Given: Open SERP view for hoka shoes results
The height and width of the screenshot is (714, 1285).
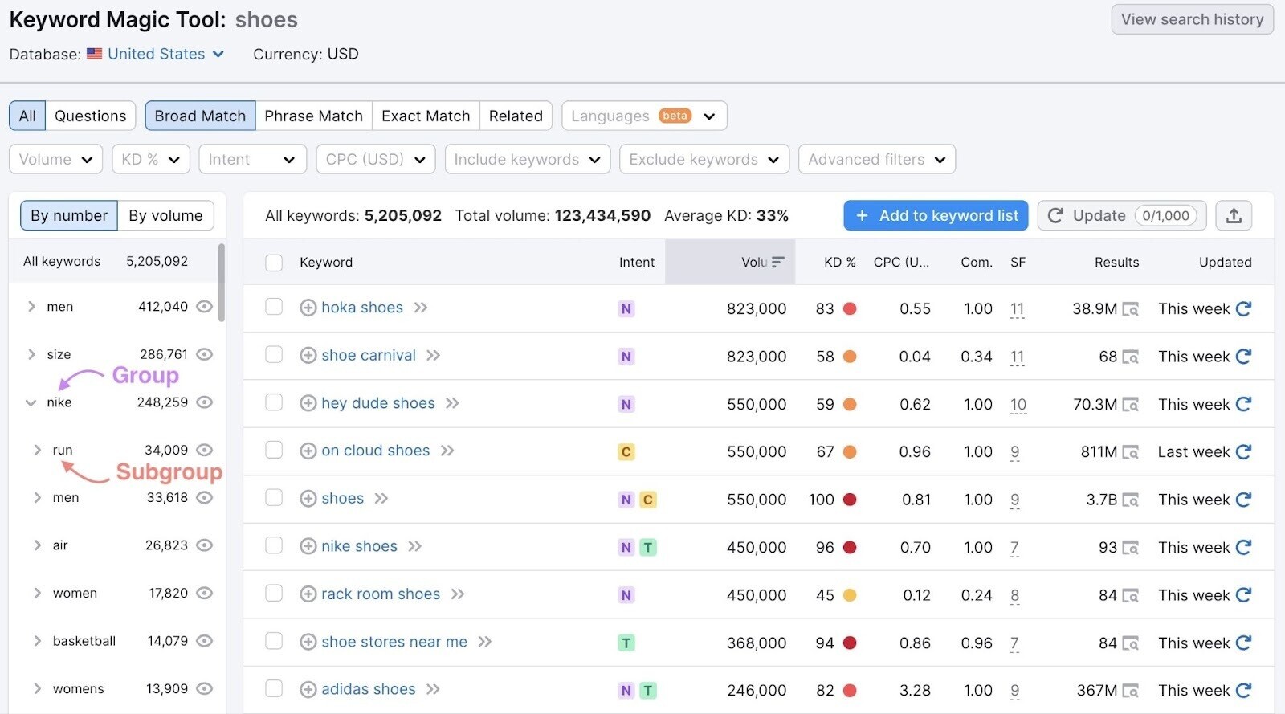Looking at the screenshot, I should click(x=1130, y=309).
